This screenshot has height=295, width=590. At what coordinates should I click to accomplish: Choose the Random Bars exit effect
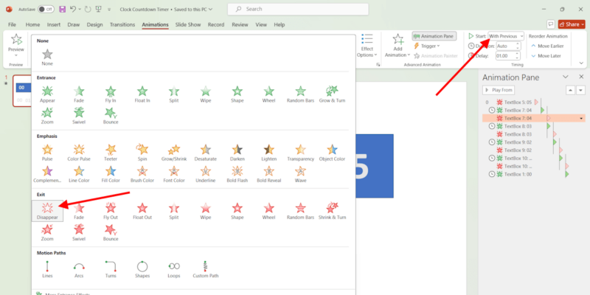[x=300, y=211]
